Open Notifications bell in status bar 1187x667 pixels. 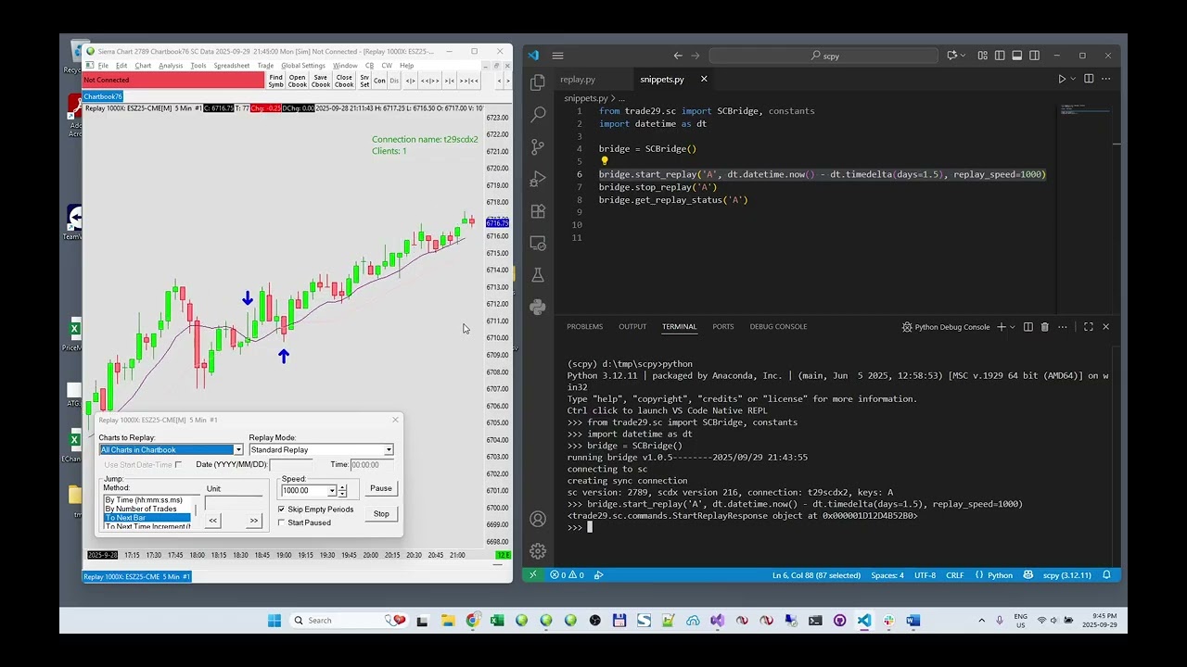pos(1106,575)
